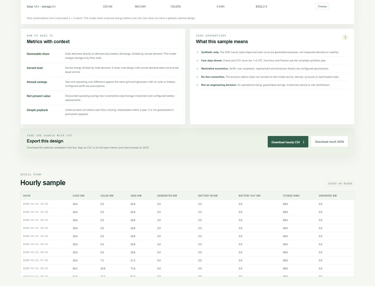Click the 2025-01-01 00:00 hour row
Image resolution: width=375 pixels, height=286 pixels.
point(187,204)
